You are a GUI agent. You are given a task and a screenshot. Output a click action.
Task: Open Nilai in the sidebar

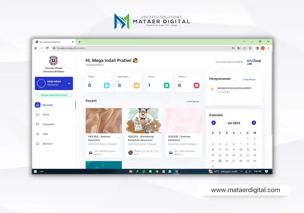coord(45,134)
